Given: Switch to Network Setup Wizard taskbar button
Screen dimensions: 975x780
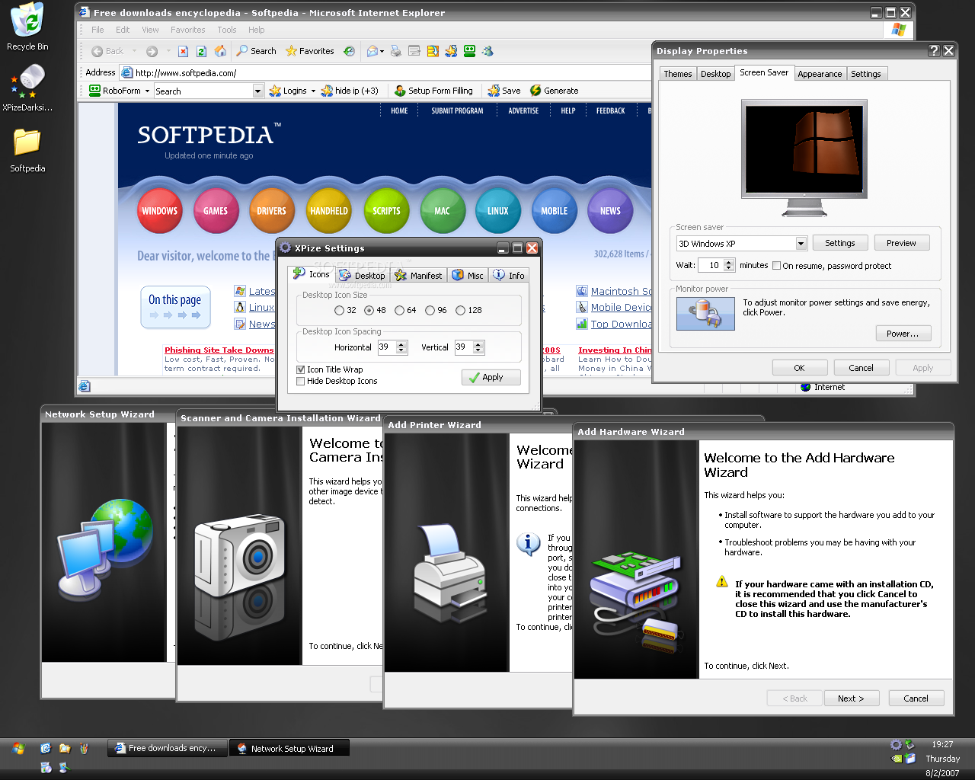Looking at the screenshot, I should click(x=290, y=749).
